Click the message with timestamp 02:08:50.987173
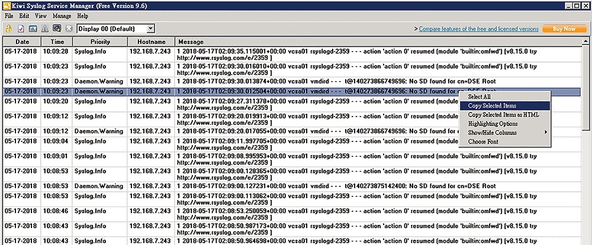 pyautogui.click(x=357, y=229)
